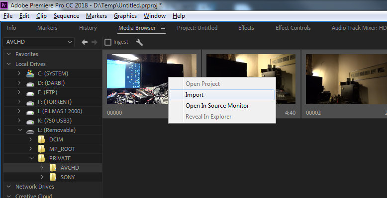Open the Window menu

coord(155,16)
